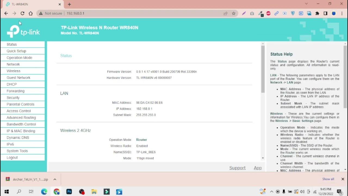The height and width of the screenshot is (196, 348).
Task: Bookmark this page with the star icon
Action: pos(234,13)
